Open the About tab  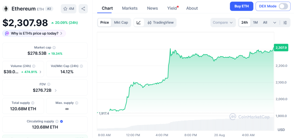tap(192, 8)
